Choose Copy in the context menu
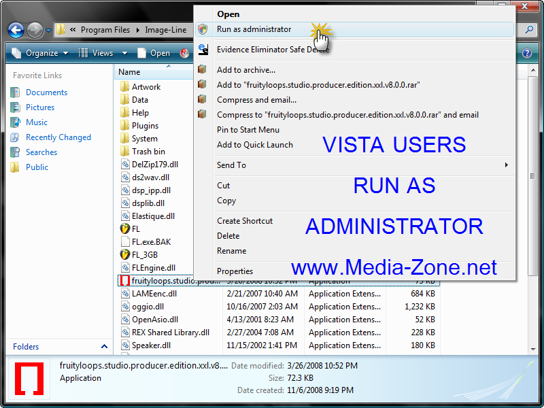 tap(354, 201)
